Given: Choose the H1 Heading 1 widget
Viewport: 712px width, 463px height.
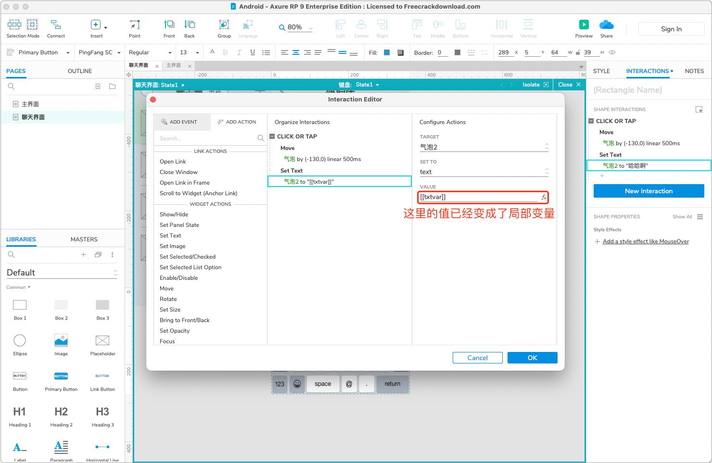Looking at the screenshot, I should (20, 412).
